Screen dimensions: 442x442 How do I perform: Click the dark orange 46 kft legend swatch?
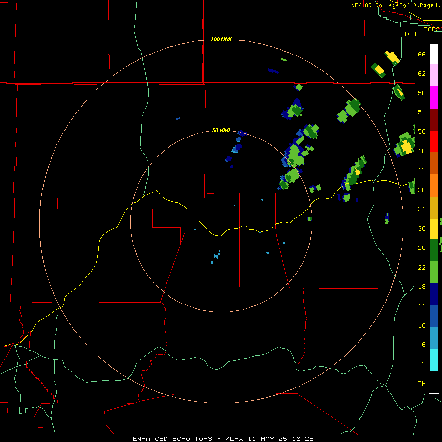coord(434,164)
